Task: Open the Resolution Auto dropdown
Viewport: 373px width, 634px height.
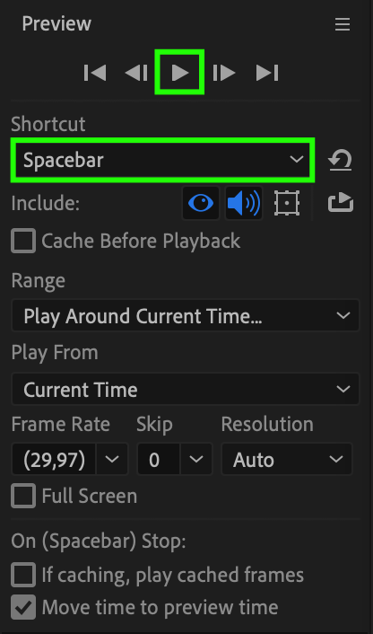Action: (287, 459)
